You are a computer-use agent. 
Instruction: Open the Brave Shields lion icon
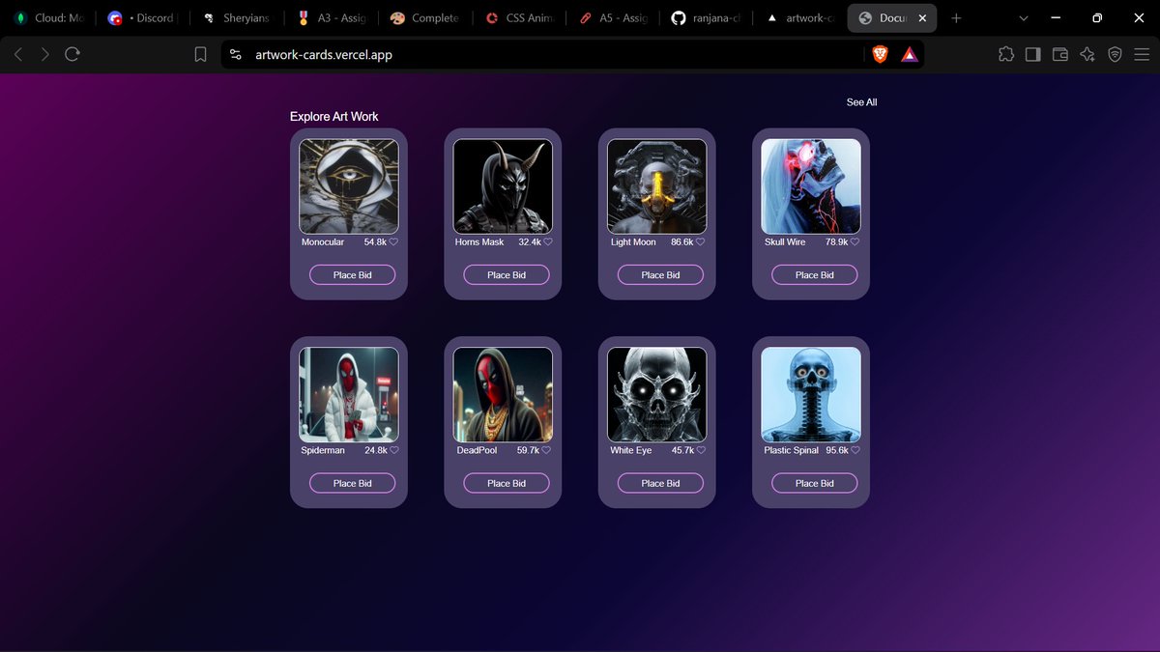click(x=880, y=55)
